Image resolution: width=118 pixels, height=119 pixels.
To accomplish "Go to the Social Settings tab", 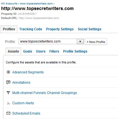I will pos(90,29).
